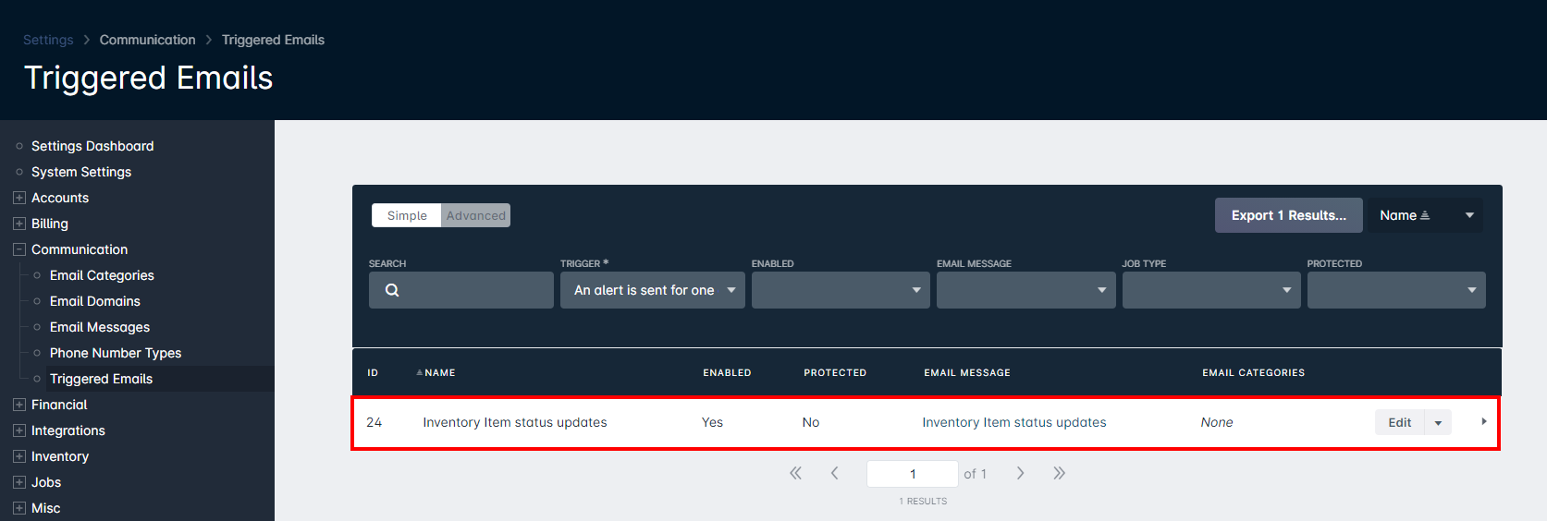Expand the Accounts tree plus icon
The height and width of the screenshot is (521, 1547).
(18, 198)
